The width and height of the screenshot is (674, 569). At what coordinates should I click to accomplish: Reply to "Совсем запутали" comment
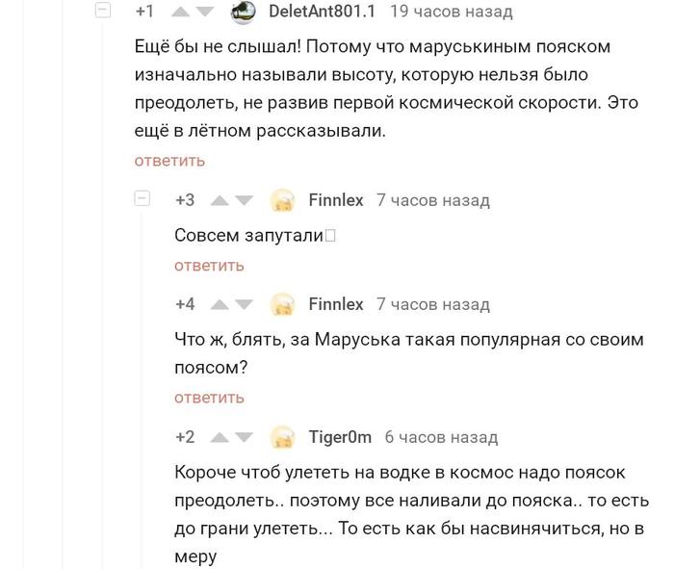[209, 265]
